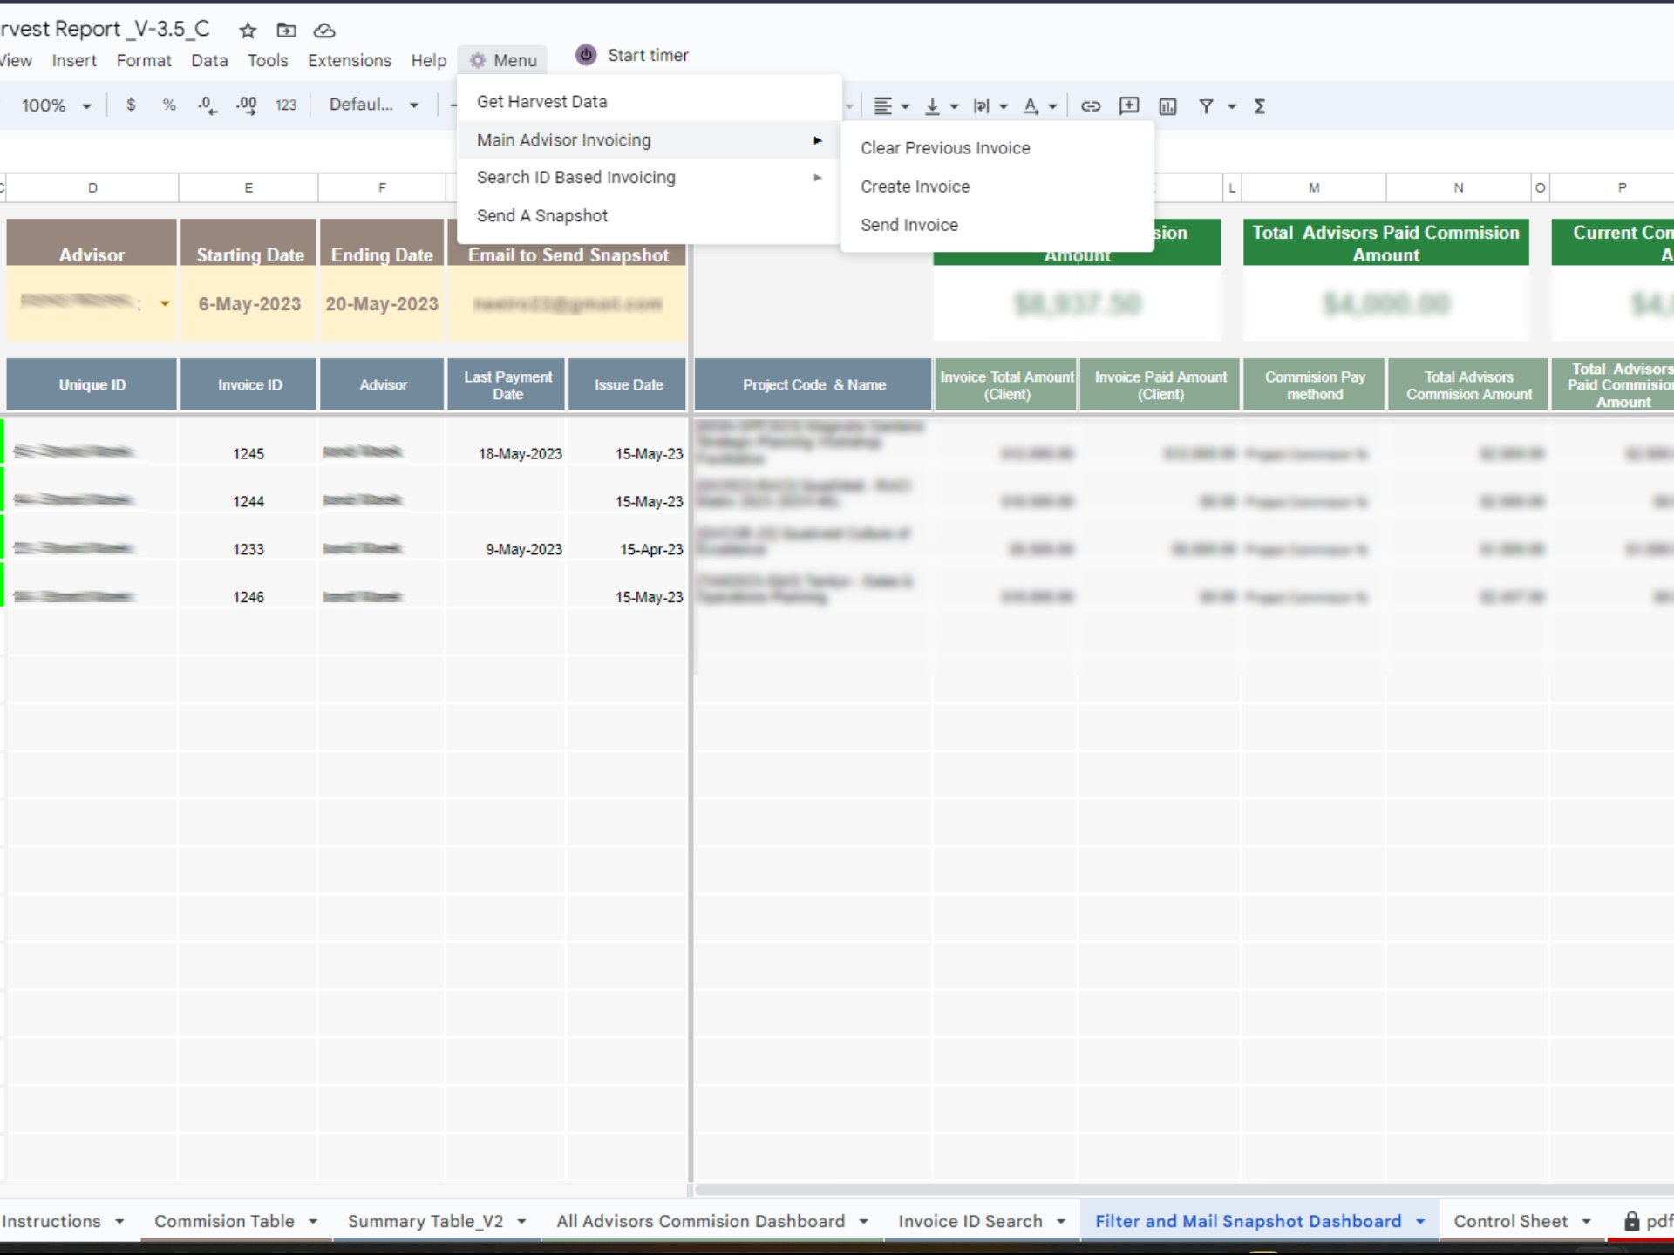
Task: Open Summary Table_V2 tab options arrow
Action: tap(521, 1222)
